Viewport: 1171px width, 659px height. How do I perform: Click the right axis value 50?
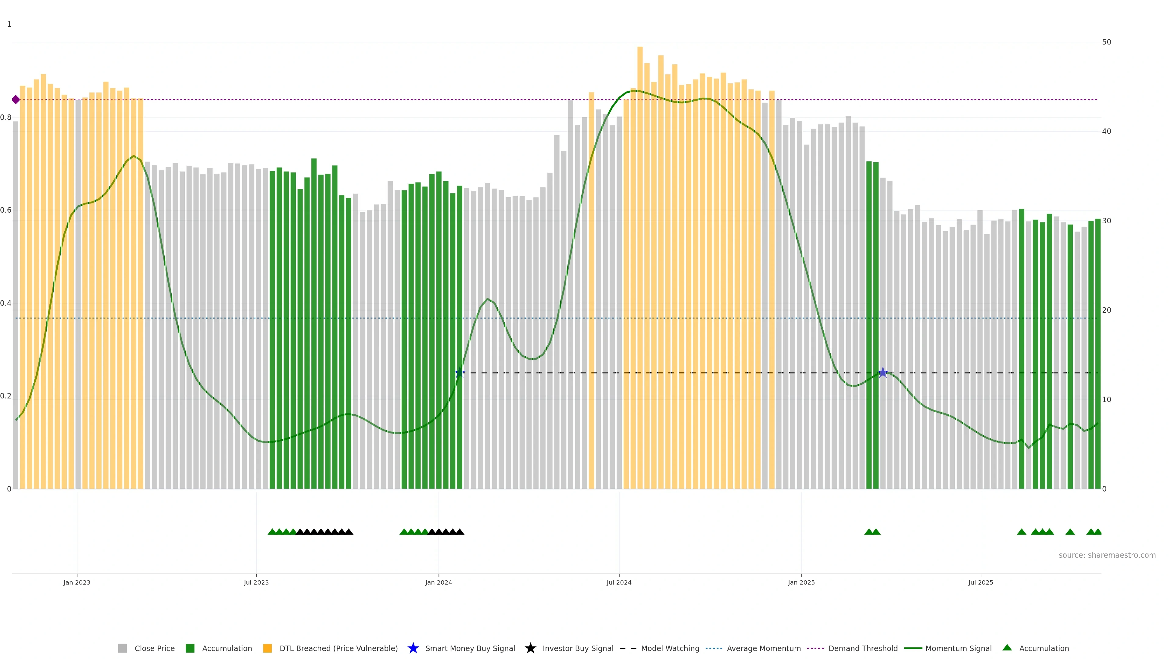click(x=1106, y=42)
